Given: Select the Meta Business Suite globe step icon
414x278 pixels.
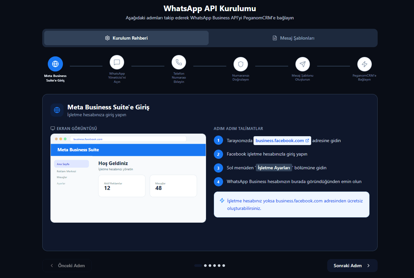Looking at the screenshot, I should [x=55, y=64].
